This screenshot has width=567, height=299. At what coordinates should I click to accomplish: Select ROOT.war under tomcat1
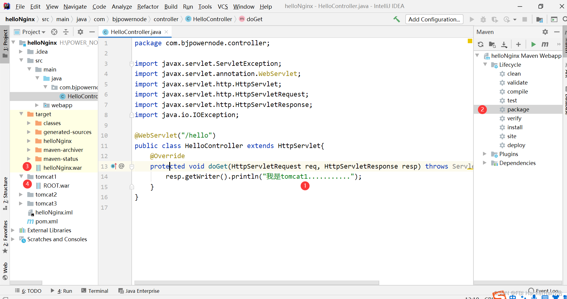click(56, 186)
